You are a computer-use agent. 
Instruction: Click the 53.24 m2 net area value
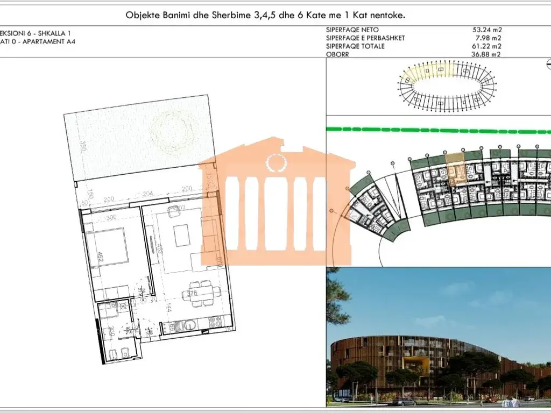(x=486, y=30)
